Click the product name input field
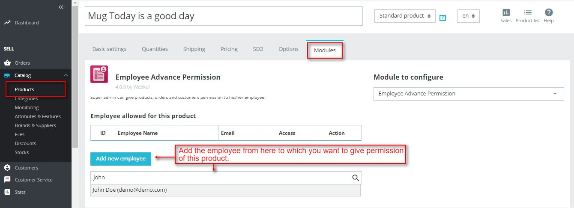Screen dimensions: 574x208 (224, 16)
